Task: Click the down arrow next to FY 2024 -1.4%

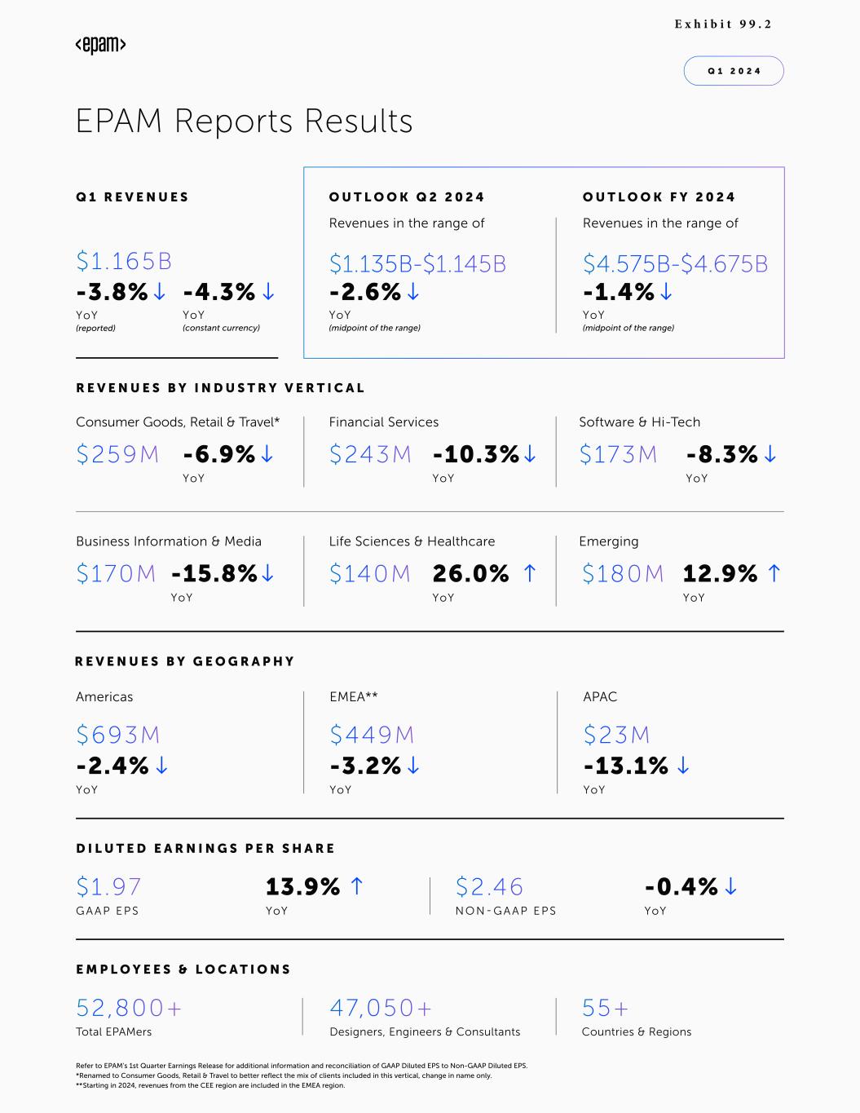Action: 666,291
